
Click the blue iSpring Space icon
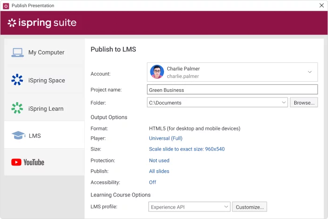pos(17,80)
